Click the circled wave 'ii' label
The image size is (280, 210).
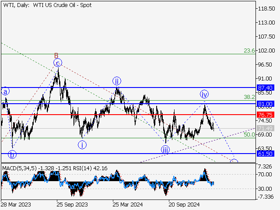(116, 81)
